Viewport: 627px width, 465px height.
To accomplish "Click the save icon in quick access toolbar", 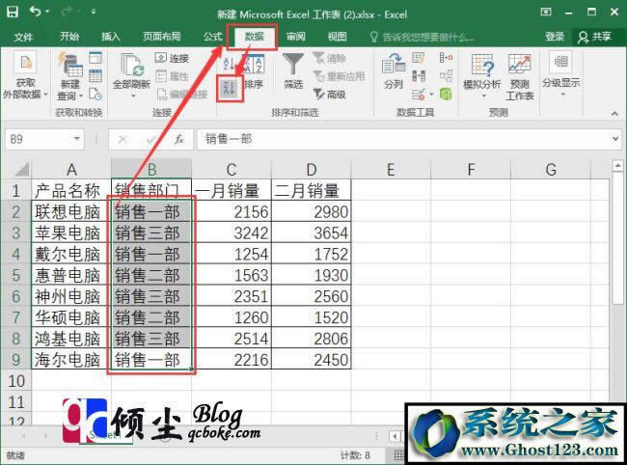I will click(x=14, y=13).
